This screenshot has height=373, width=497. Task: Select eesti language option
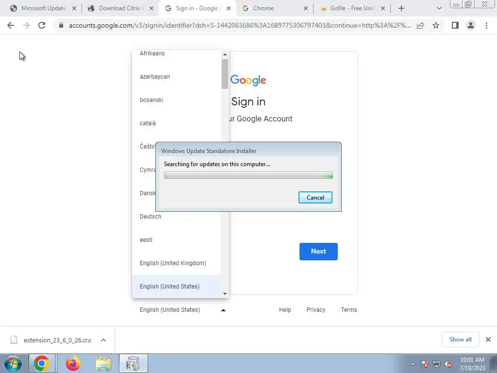176,240
